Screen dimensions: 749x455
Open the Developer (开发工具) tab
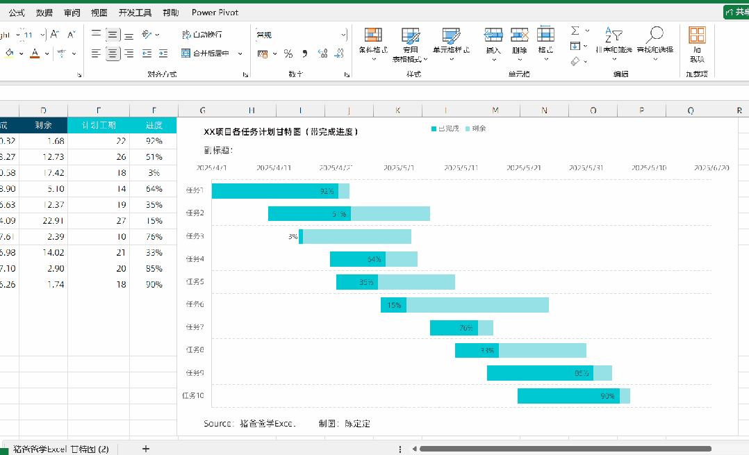(135, 13)
